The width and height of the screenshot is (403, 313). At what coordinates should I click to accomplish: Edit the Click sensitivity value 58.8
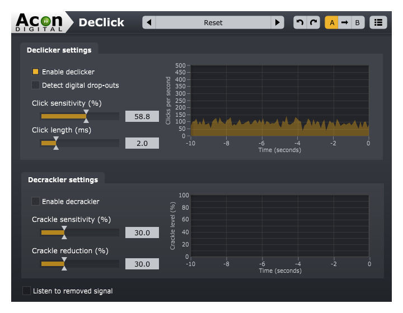(142, 116)
